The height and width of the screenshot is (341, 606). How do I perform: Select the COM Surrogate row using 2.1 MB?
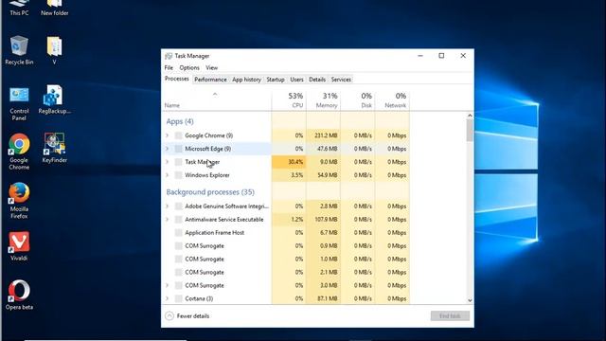point(286,272)
